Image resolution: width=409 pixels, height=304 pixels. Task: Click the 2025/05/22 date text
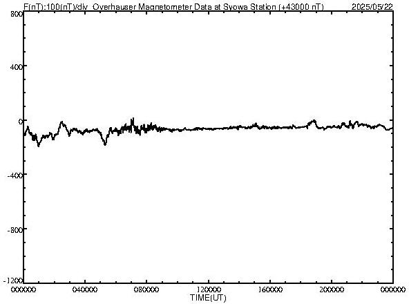coord(372,6)
